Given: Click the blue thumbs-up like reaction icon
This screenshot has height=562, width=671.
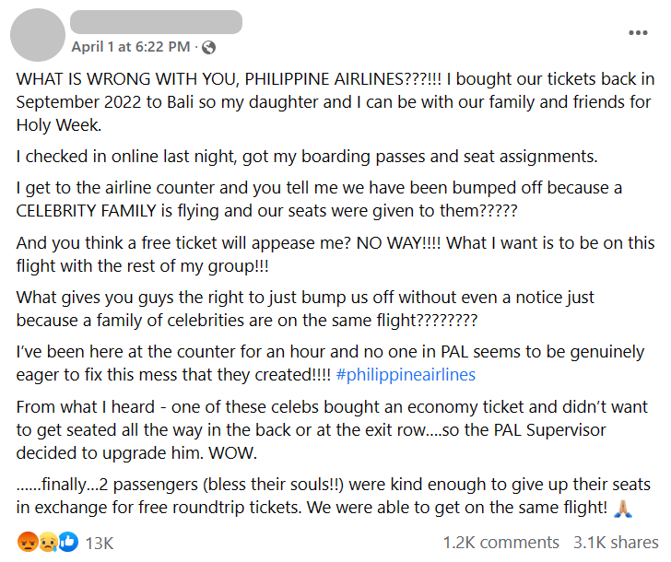Looking at the screenshot, I should 68,542.
